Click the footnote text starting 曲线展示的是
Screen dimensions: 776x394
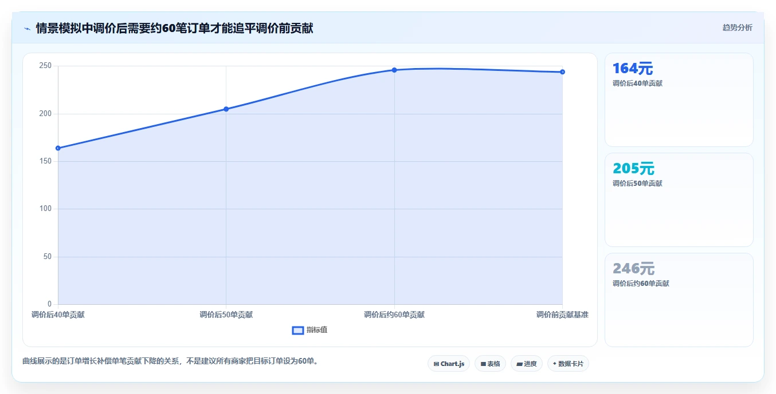(170, 361)
